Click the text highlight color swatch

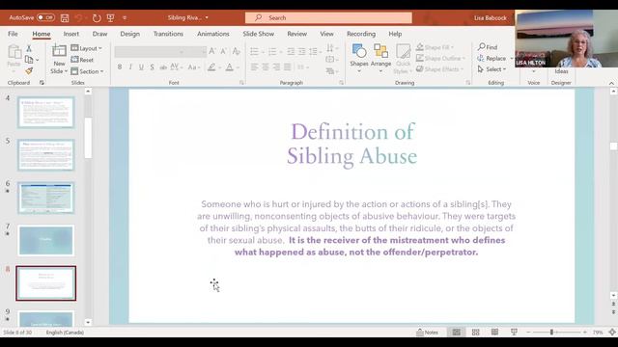(211, 67)
